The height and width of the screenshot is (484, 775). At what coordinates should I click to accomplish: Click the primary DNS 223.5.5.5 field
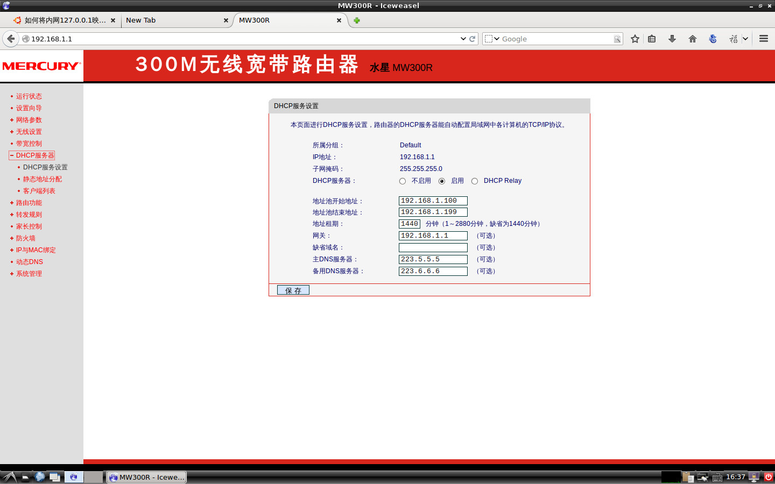pyautogui.click(x=433, y=259)
